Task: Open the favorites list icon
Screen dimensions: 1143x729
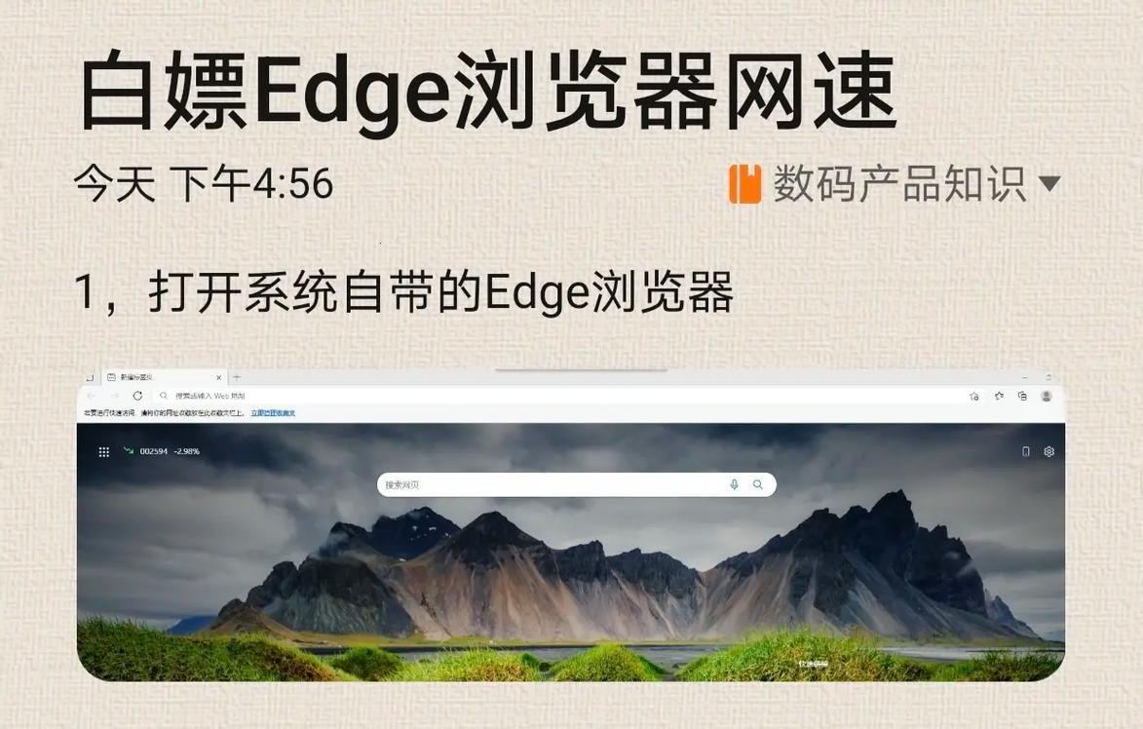Action: click(x=999, y=396)
